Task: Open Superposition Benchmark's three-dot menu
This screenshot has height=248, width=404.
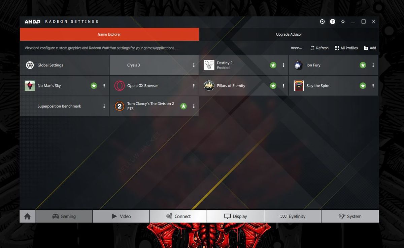Action: (x=104, y=106)
